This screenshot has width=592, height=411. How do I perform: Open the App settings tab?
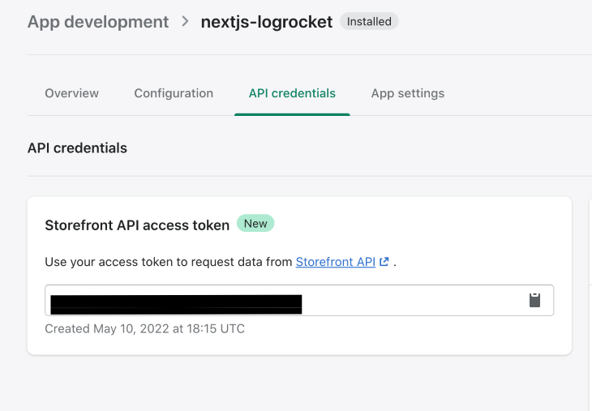(x=408, y=93)
